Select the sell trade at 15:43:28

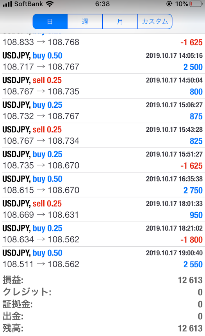[x=102, y=135]
